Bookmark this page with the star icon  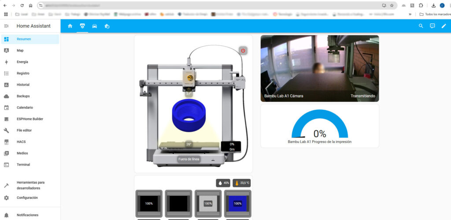pos(392,5)
